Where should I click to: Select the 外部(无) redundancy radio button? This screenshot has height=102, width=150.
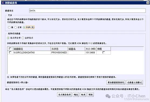pos(24,27)
